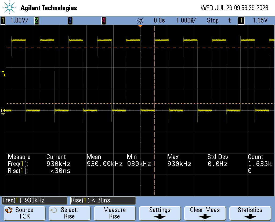Image resolution: width=275 pixels, height=222 pixels.
Task: Click the Current column header
Action: point(56,157)
